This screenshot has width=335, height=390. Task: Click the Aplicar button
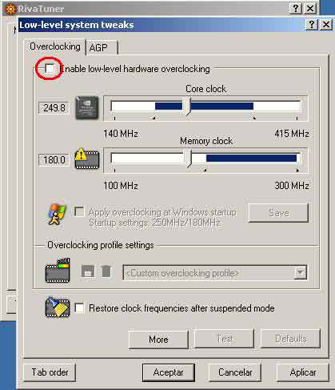(303, 372)
